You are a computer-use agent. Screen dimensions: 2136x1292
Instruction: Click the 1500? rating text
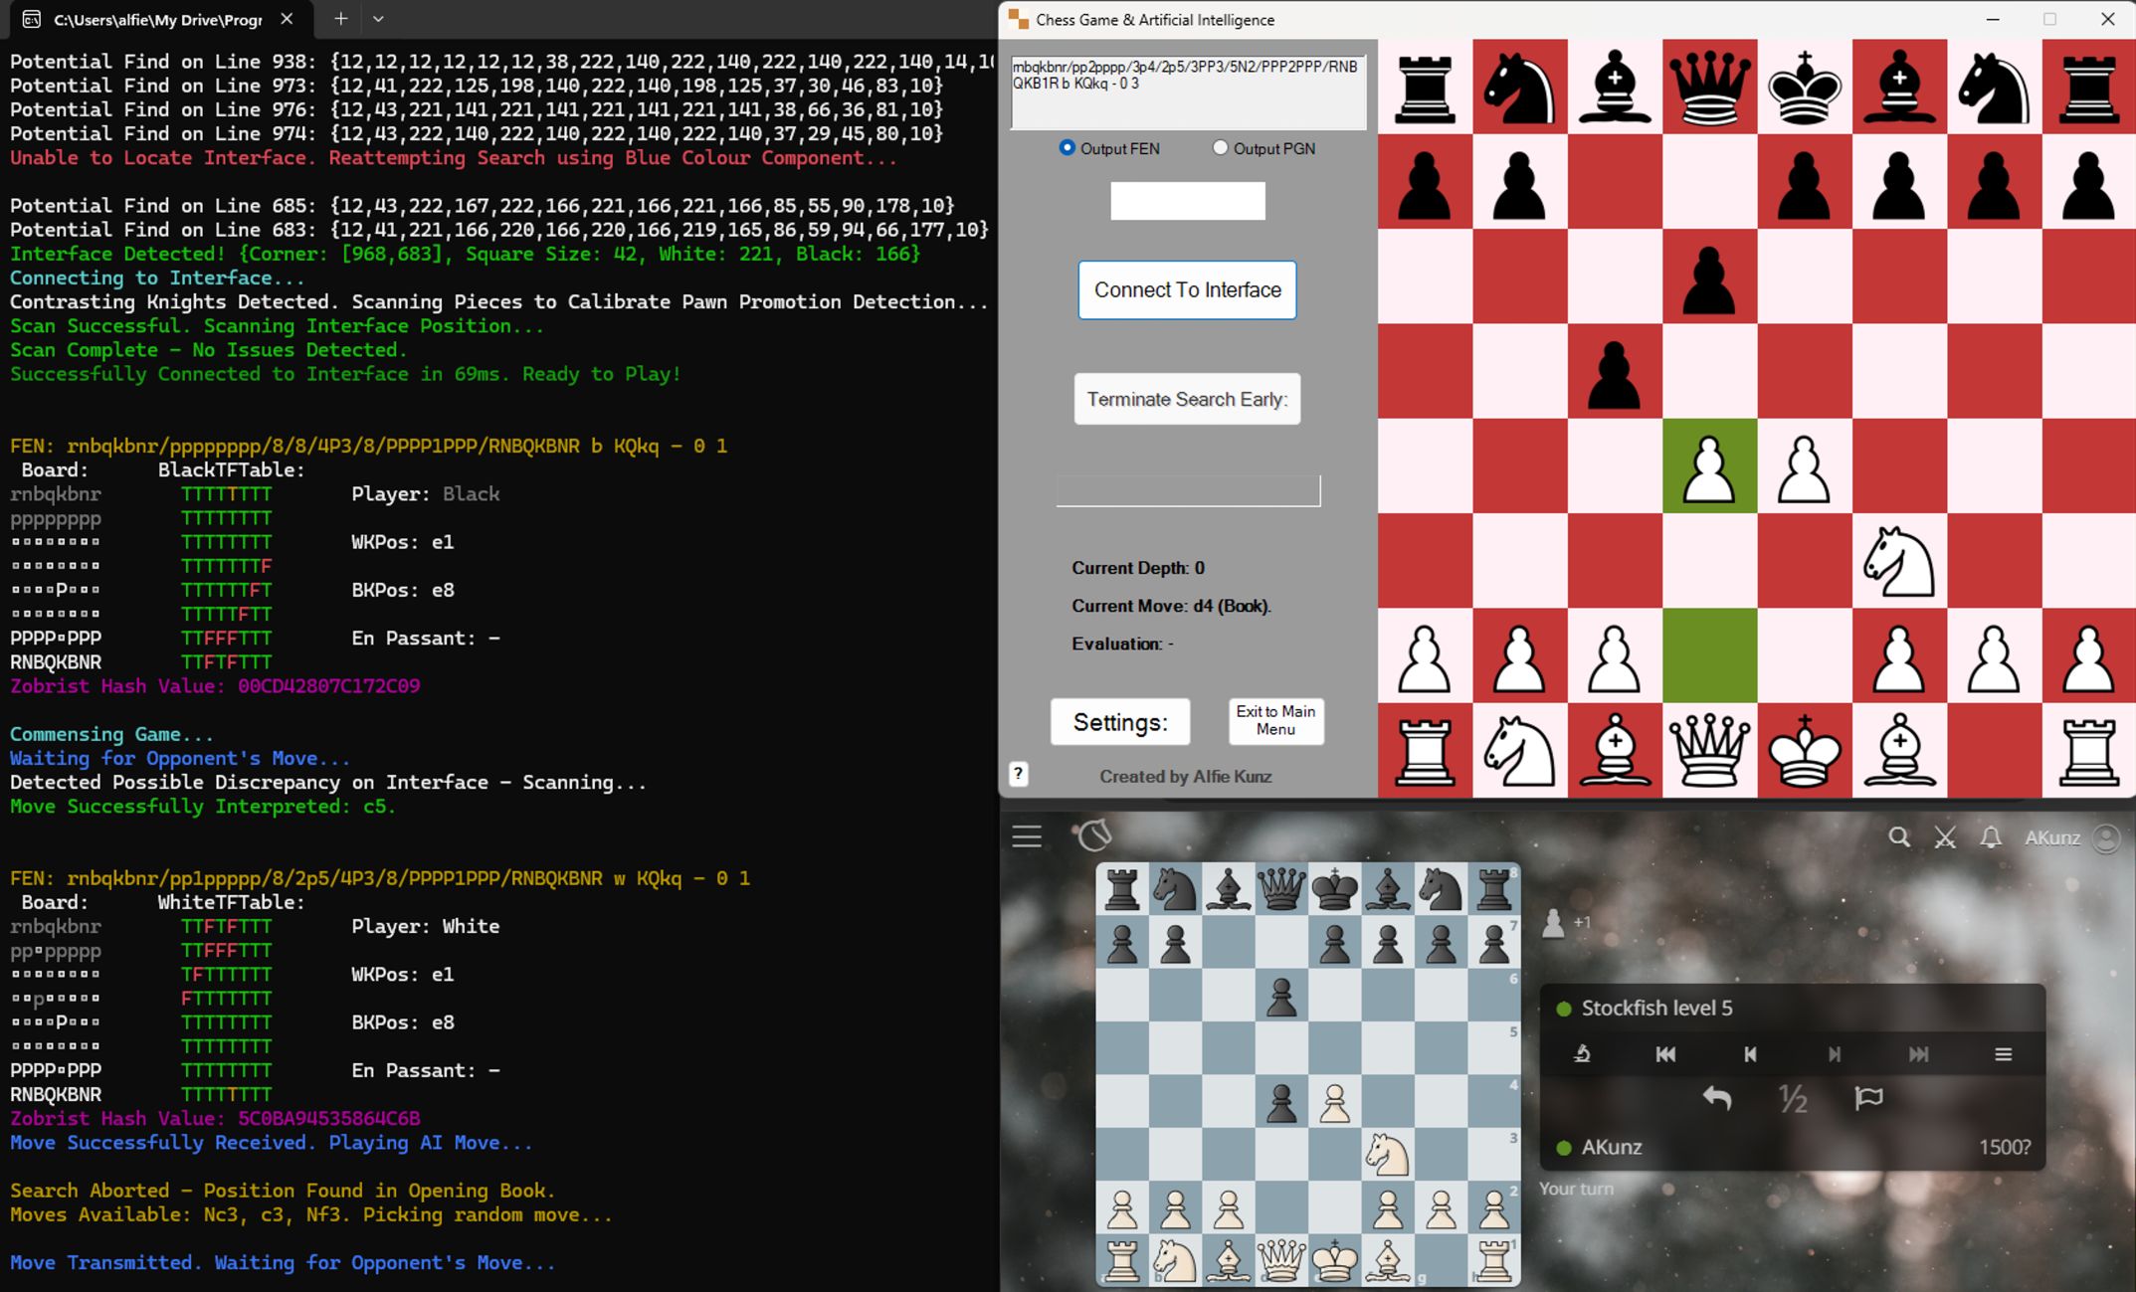2005,1147
